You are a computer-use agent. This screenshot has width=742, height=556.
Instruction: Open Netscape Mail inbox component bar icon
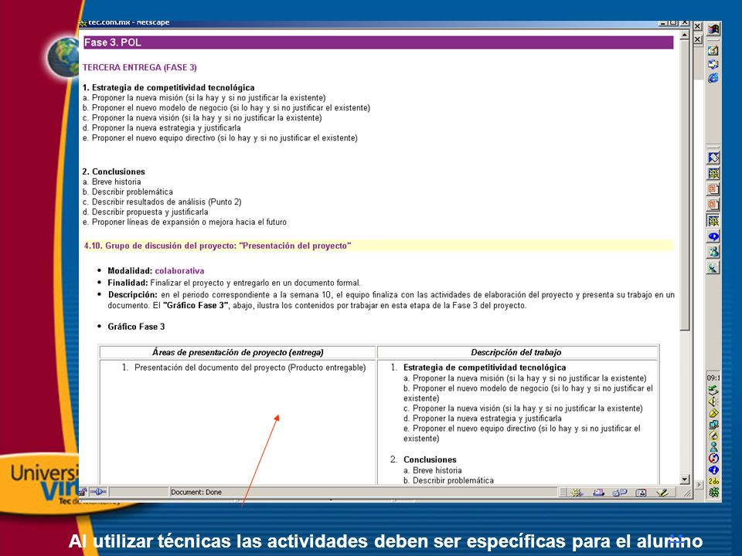click(x=598, y=493)
